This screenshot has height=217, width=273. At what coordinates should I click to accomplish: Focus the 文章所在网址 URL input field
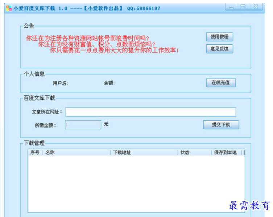[x=150, y=112]
